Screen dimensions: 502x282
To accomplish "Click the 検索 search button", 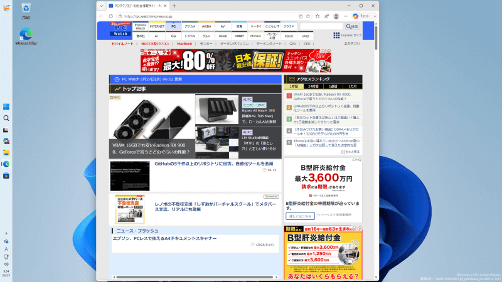I will click(x=352, y=26).
